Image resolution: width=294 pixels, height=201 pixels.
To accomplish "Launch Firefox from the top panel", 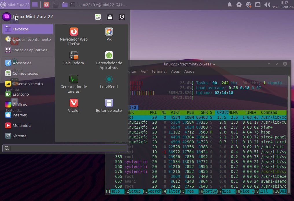I will pyautogui.click(x=46, y=5).
